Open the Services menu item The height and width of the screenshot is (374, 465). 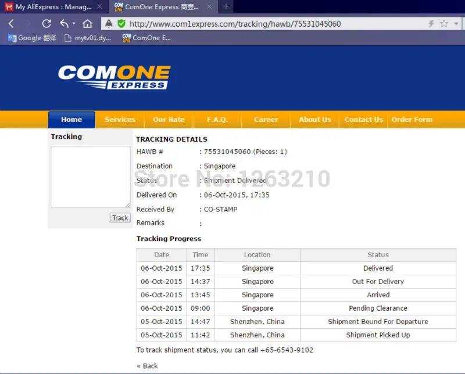coord(120,120)
